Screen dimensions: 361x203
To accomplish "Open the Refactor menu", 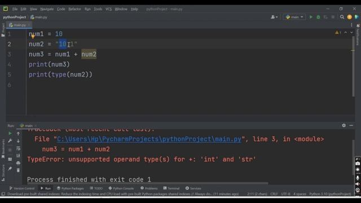I will pyautogui.click(x=75, y=9).
